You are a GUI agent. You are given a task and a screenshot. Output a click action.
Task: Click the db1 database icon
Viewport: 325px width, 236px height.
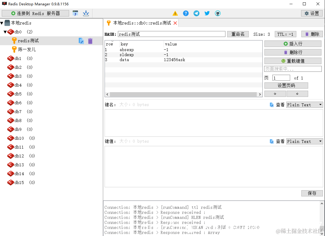click(11, 58)
